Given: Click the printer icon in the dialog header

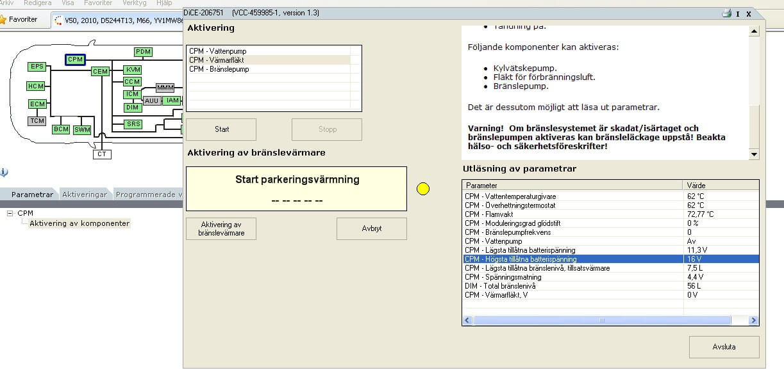Looking at the screenshot, I should (x=726, y=13).
